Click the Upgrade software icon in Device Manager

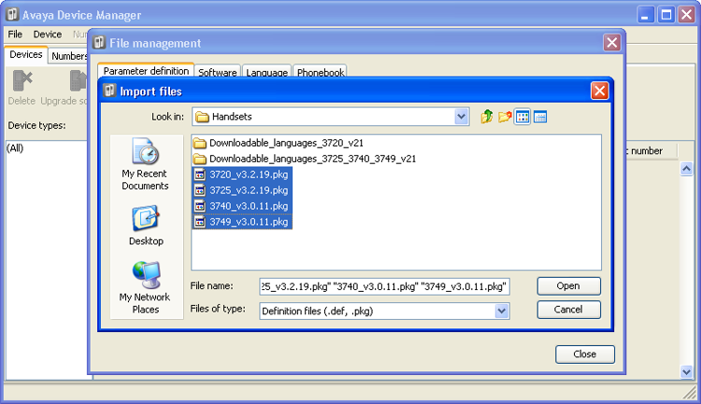(x=79, y=81)
